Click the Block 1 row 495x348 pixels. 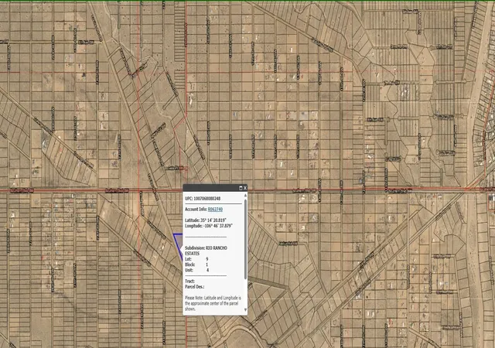(196, 264)
